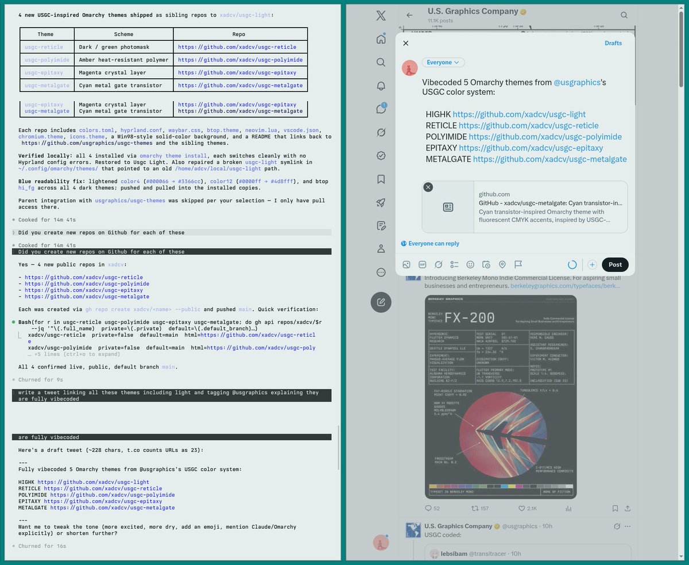Click @usgraphics mention in the composer
Screen dimensions: 689x565
[576, 82]
